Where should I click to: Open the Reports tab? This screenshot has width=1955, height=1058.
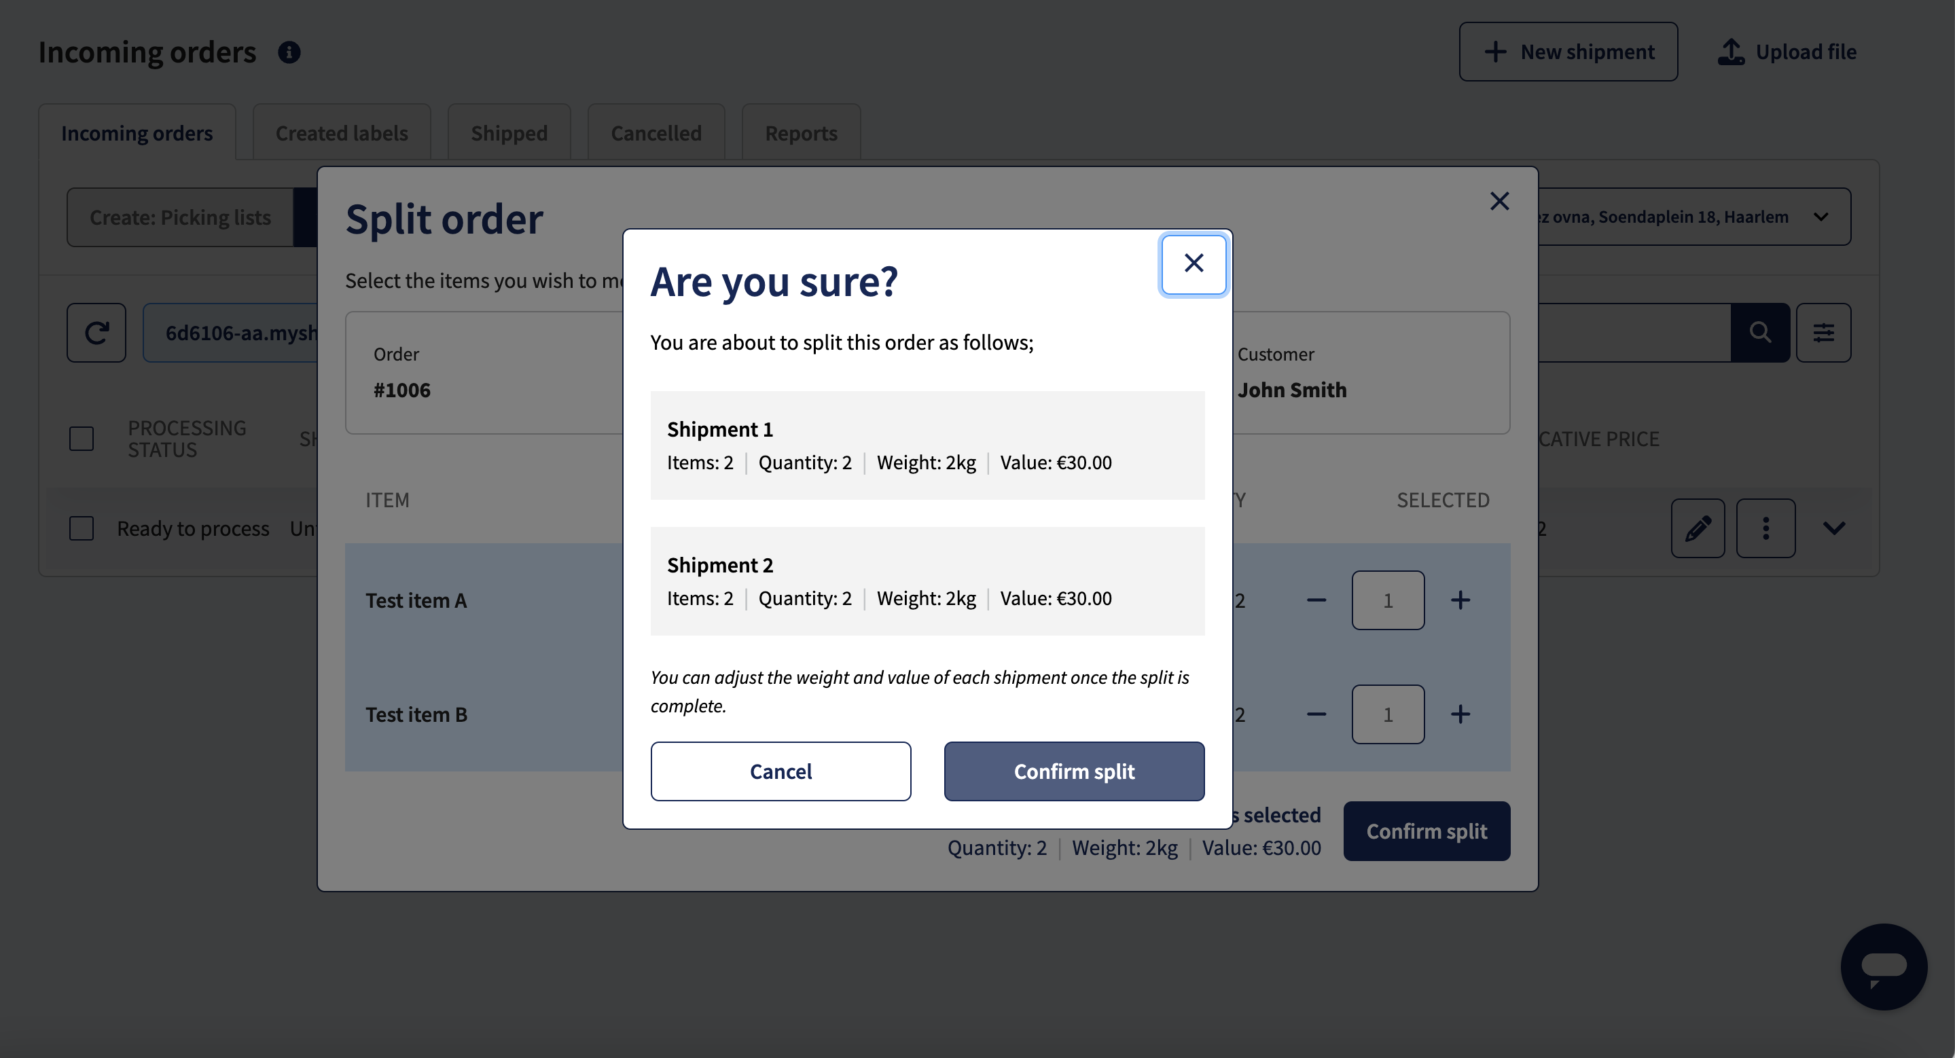tap(801, 132)
